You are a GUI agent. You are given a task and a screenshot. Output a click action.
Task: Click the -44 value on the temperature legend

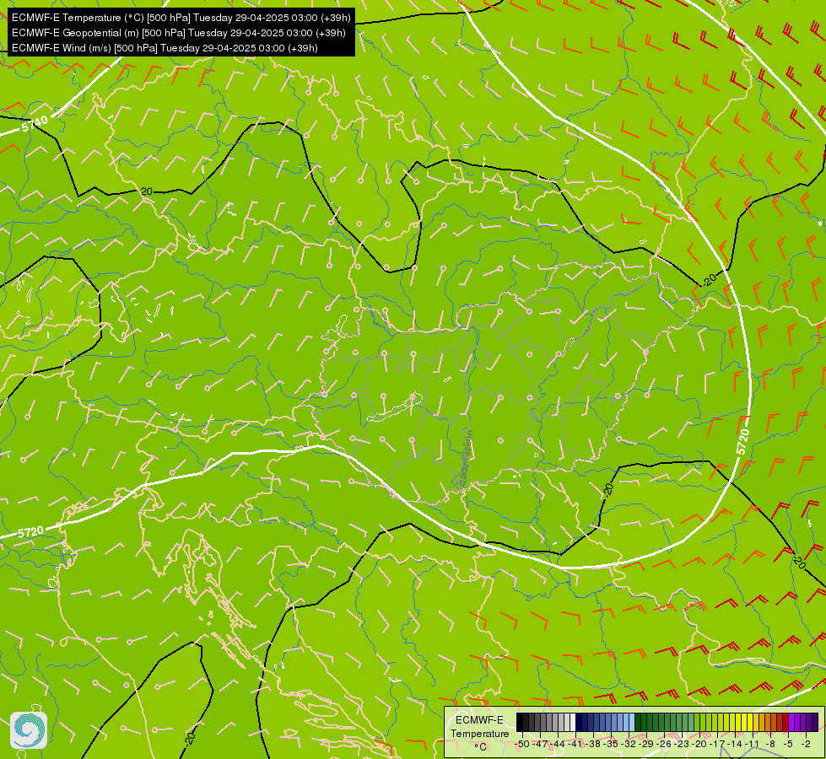[558, 744]
